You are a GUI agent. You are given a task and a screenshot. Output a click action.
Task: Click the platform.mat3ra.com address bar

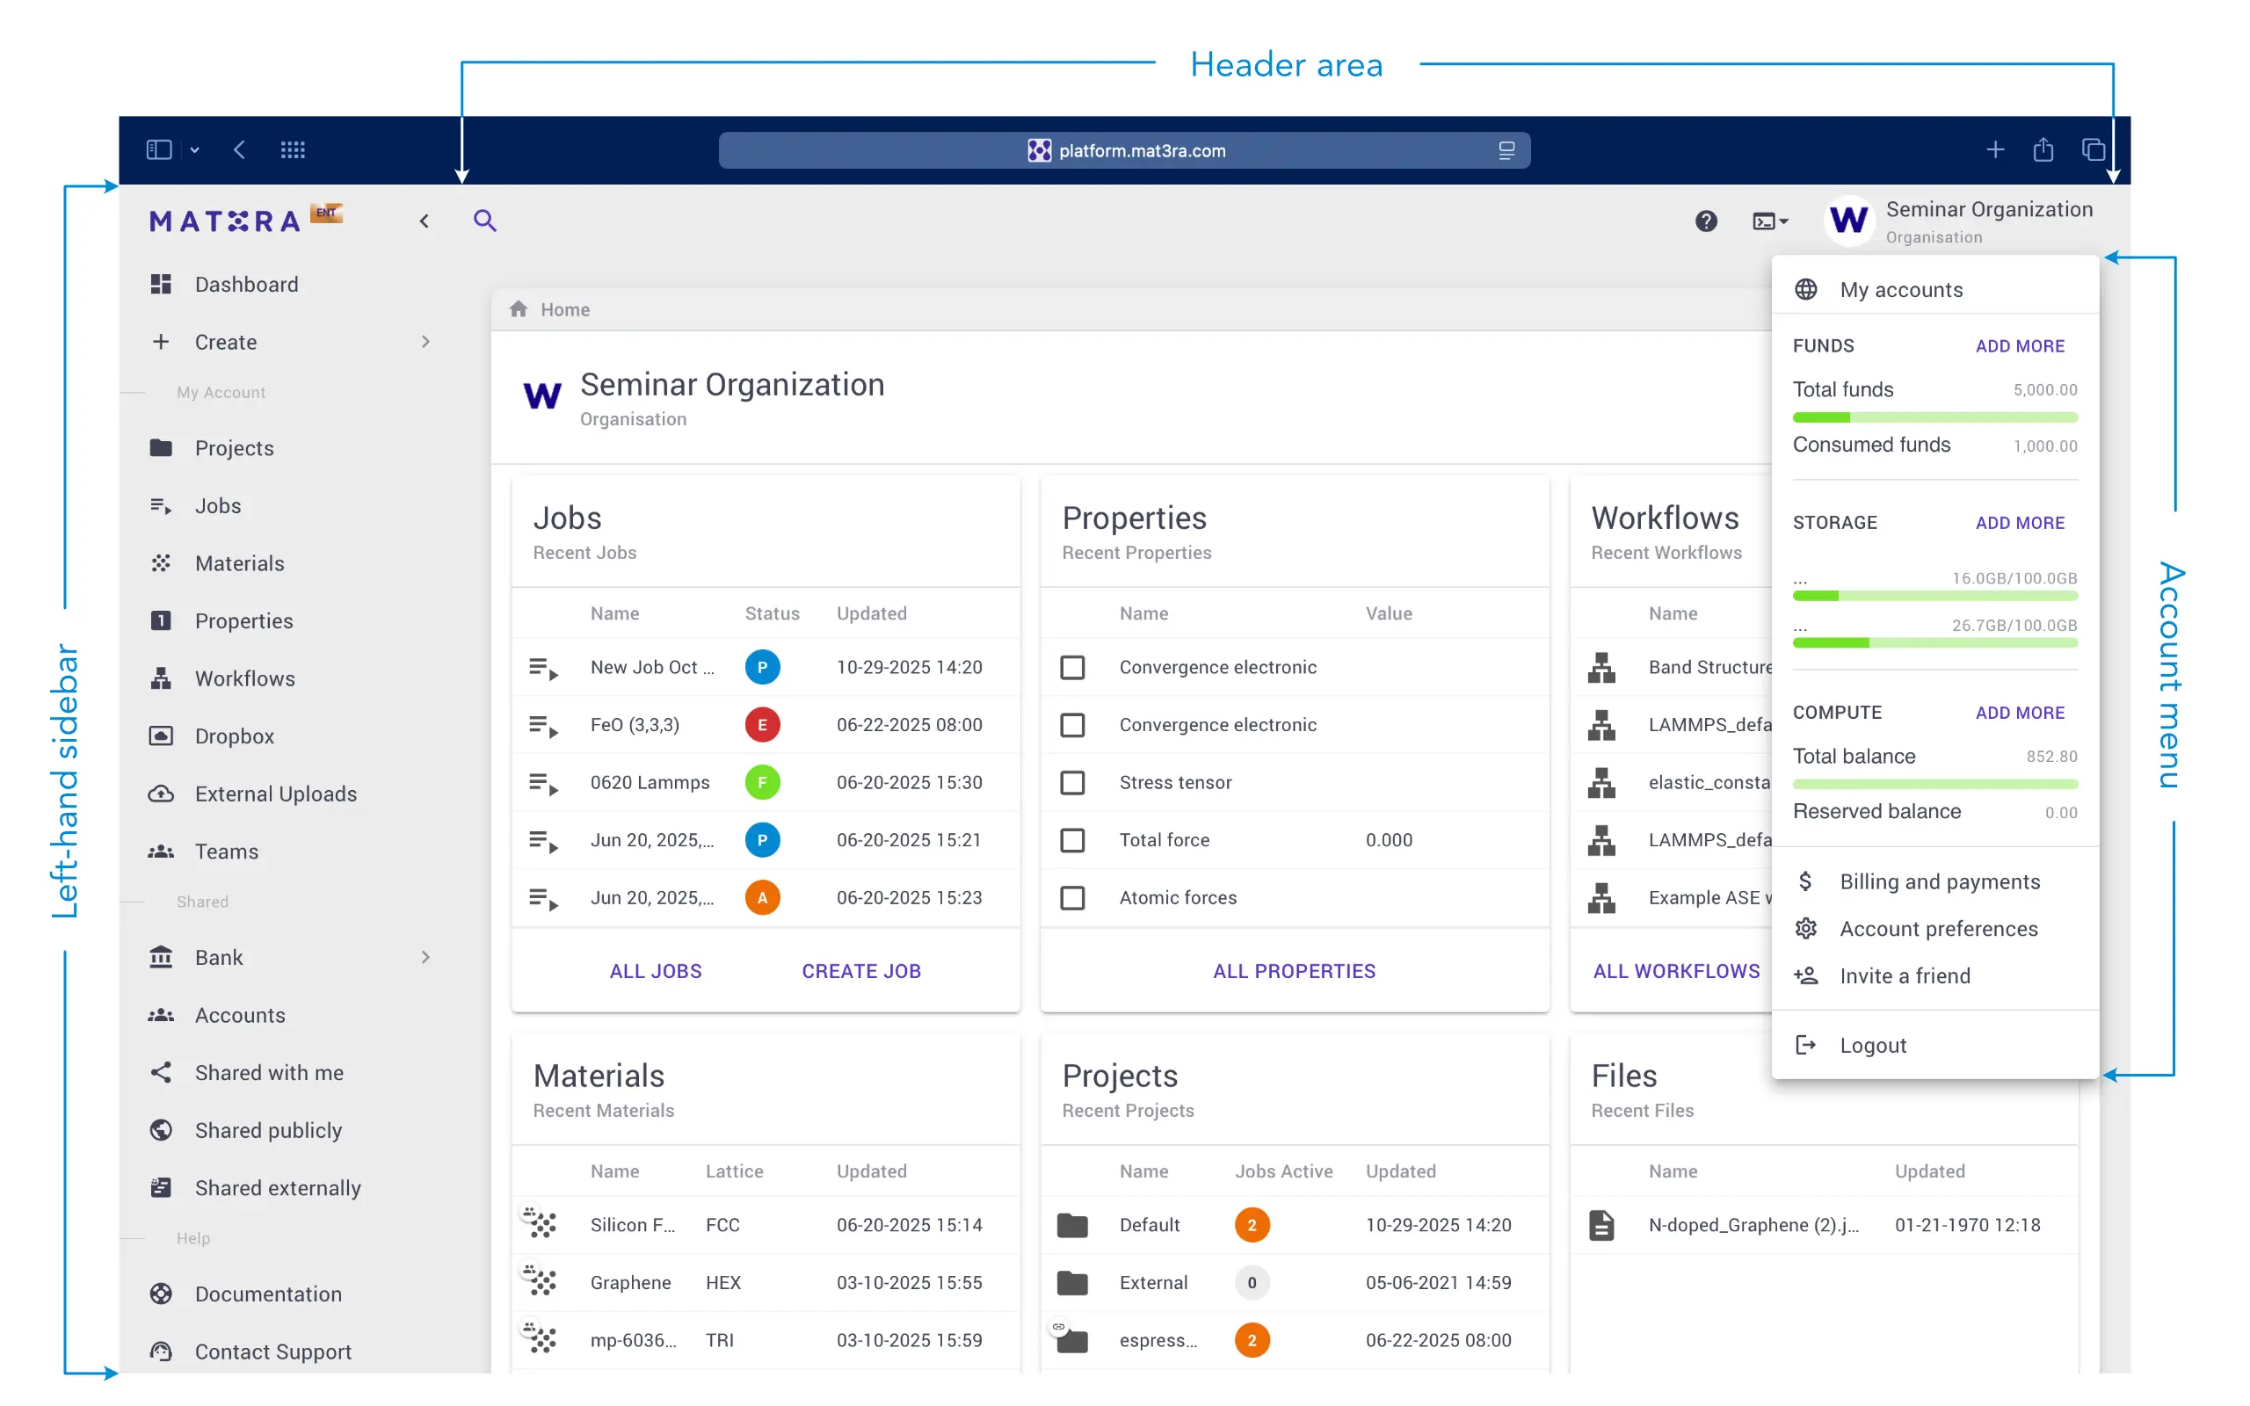click(x=1124, y=149)
